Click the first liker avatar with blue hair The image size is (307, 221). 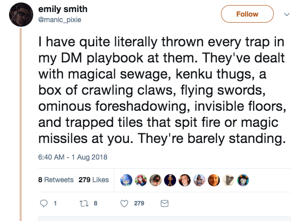pyautogui.click(x=125, y=180)
